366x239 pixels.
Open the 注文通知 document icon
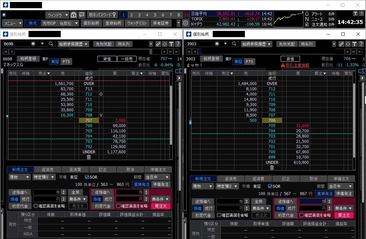[x=307, y=24]
